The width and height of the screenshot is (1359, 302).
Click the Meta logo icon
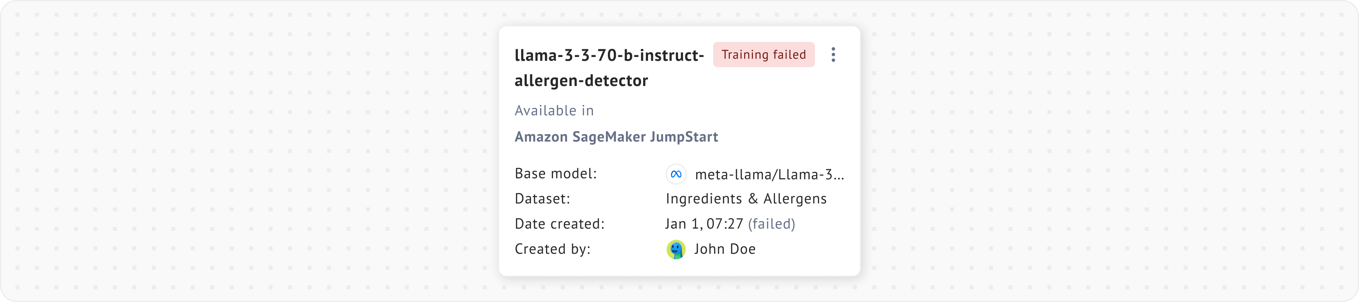coord(676,174)
